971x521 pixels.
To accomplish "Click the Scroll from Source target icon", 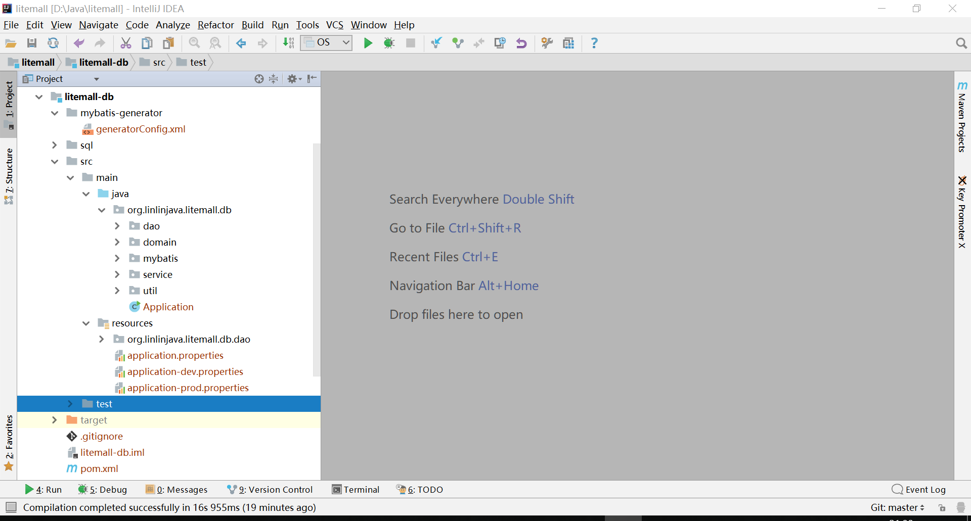I will click(259, 79).
